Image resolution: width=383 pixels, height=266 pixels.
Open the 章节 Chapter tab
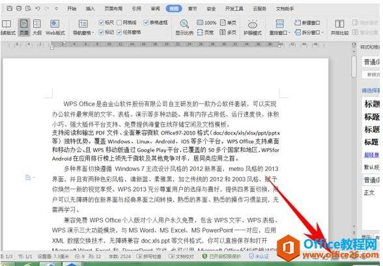193,8
